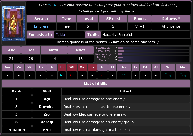
Task: Click the Nc nuclear affinity icon
Action: [x=124, y=67]
